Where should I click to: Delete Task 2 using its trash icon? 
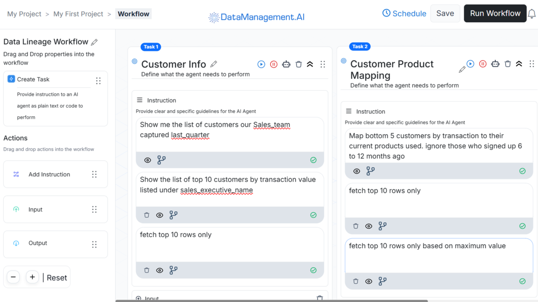coord(508,64)
